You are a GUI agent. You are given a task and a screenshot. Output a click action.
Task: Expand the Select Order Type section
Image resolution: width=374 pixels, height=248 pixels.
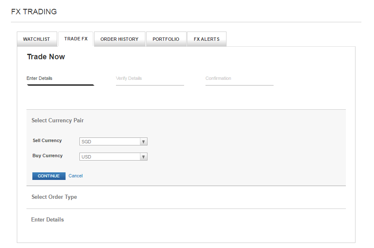pos(54,197)
